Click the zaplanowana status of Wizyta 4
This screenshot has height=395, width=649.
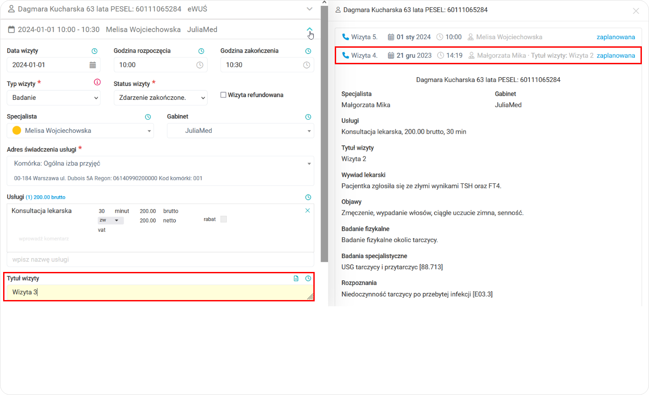(616, 55)
